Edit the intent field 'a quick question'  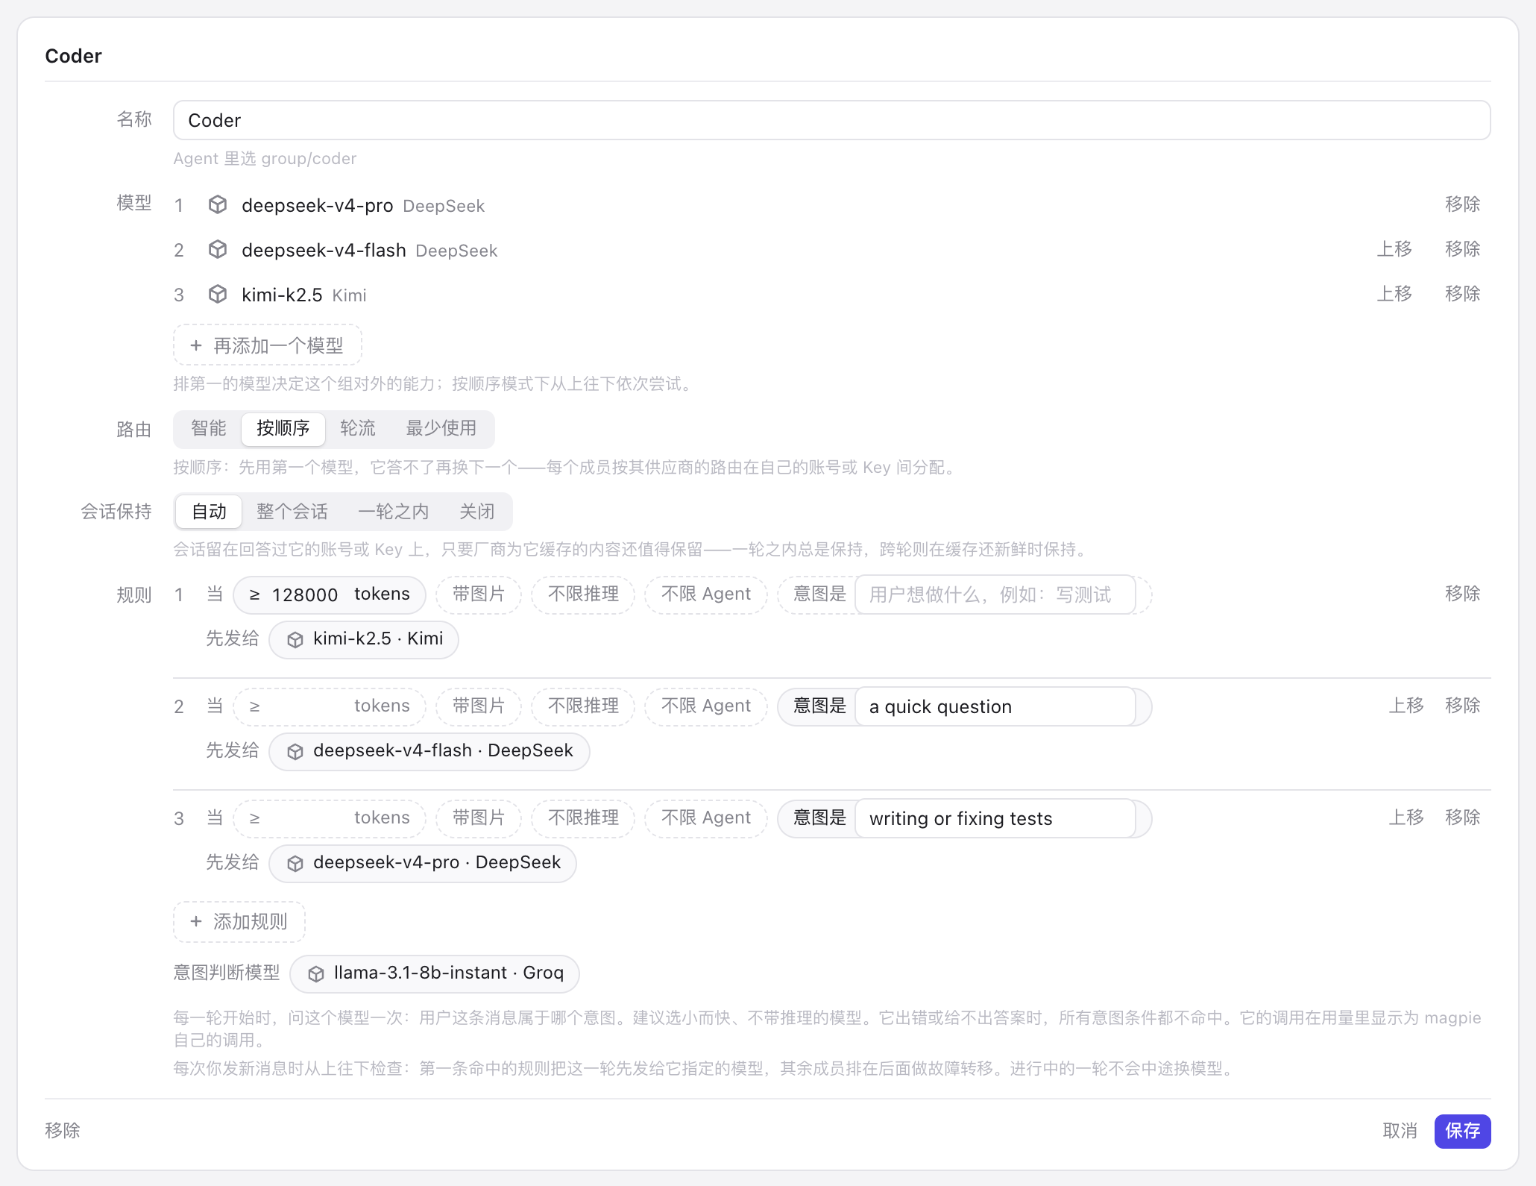pos(995,706)
